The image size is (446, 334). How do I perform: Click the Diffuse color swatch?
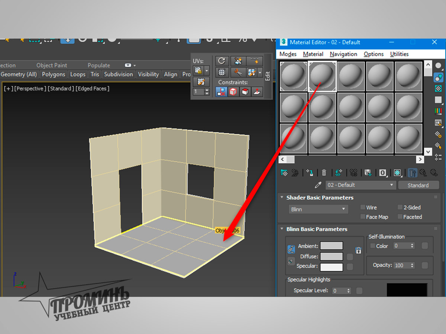(332, 256)
